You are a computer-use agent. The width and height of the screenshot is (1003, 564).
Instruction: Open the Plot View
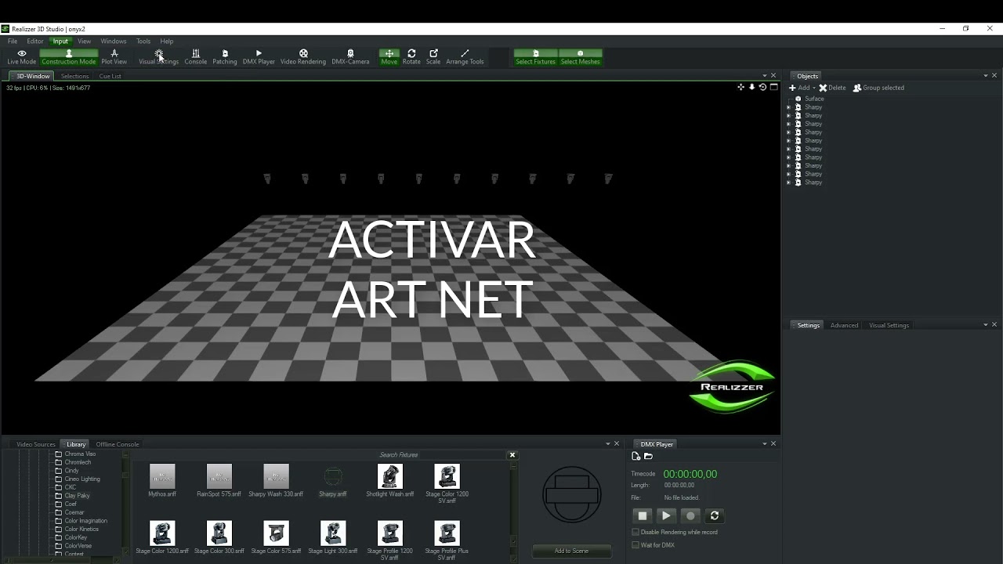(114, 57)
